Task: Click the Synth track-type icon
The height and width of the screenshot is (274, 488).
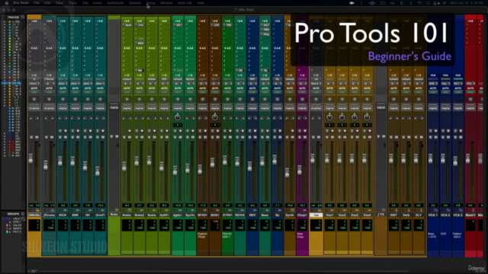Action: pos(292,210)
